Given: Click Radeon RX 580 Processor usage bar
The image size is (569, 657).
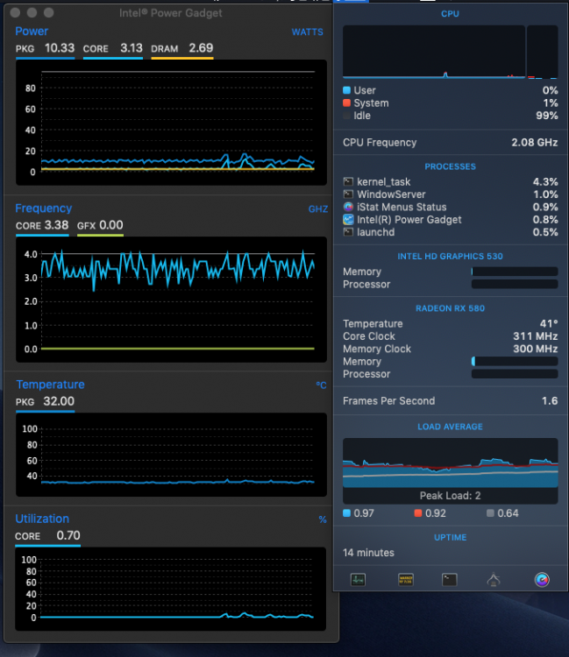Looking at the screenshot, I should (x=515, y=374).
